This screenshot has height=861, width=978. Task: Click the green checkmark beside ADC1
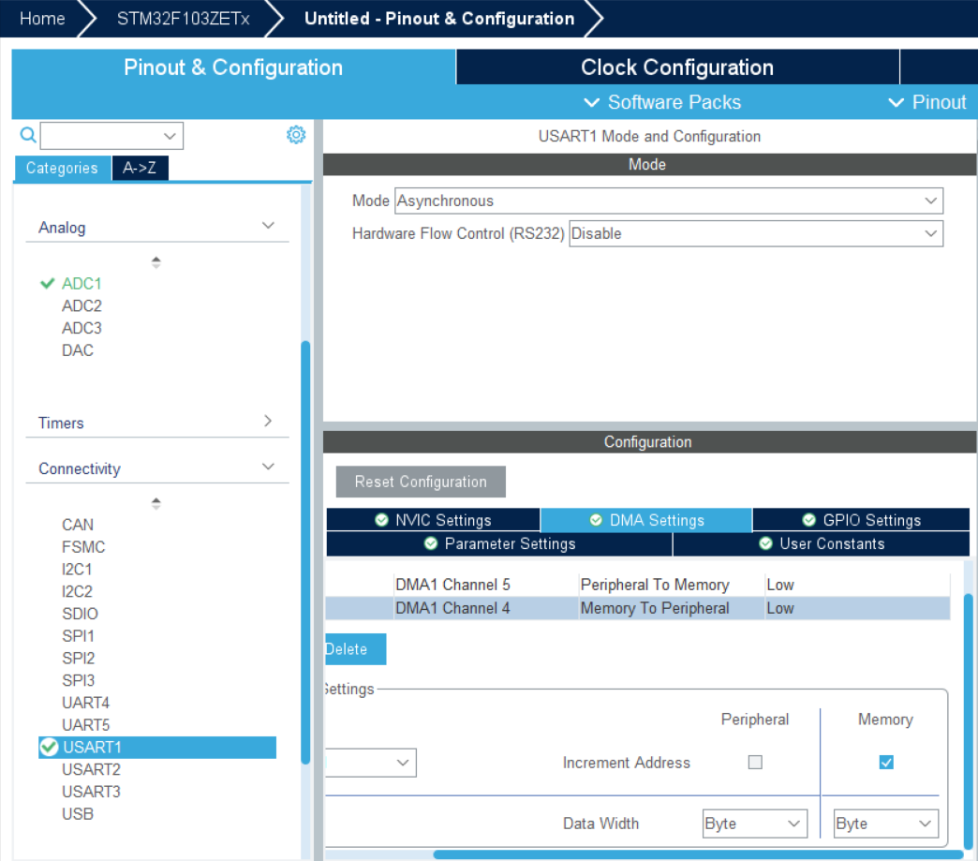48,284
